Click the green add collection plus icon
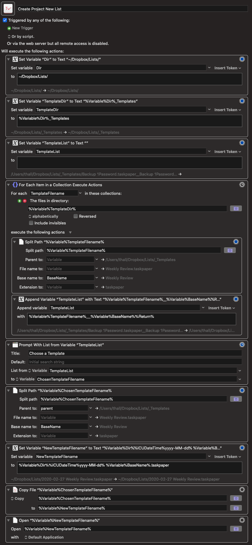This screenshot has width=252, height=545. pos(20,201)
